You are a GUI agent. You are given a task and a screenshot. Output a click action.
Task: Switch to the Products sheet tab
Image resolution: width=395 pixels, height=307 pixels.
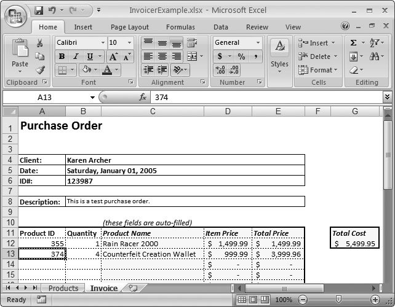click(63, 288)
